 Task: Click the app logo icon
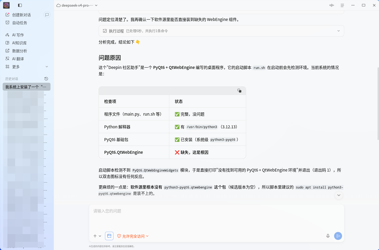[x=6, y=5]
